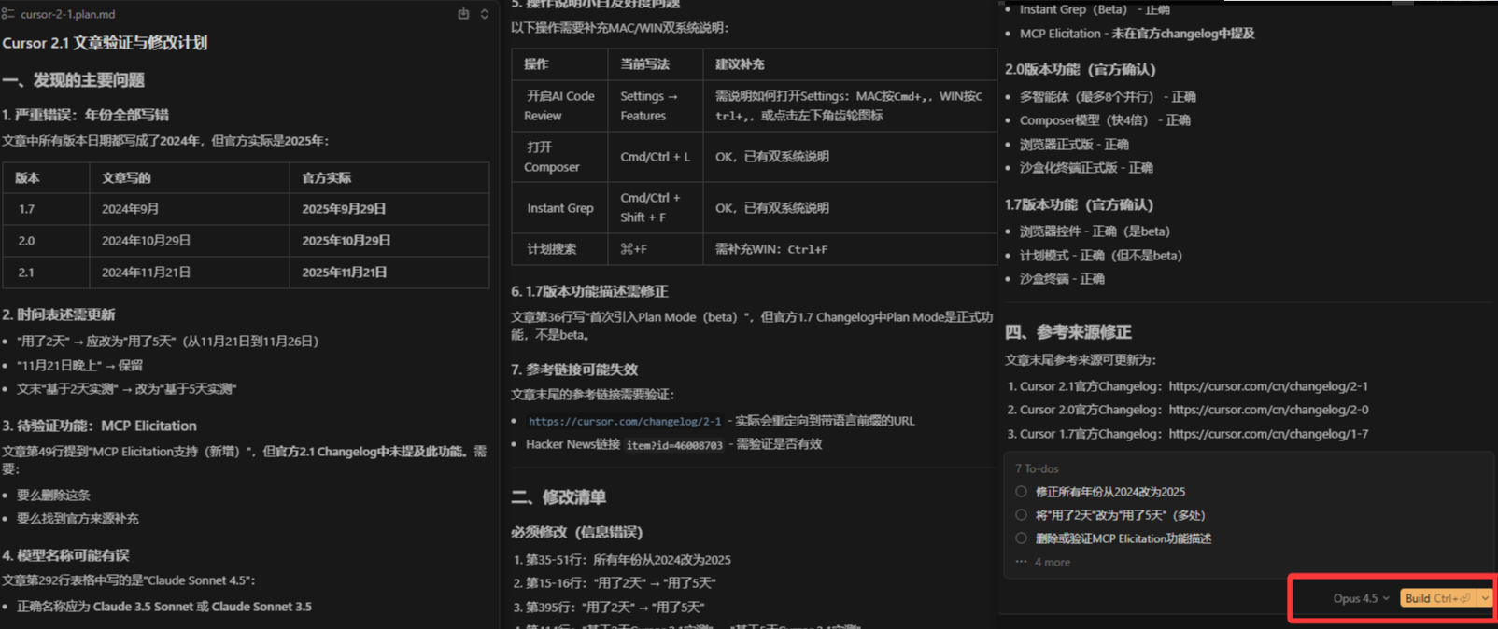Check the 将"用了2天"改为"用了5天" to-do circle
Screen dimensions: 1498x629
click(1021, 515)
